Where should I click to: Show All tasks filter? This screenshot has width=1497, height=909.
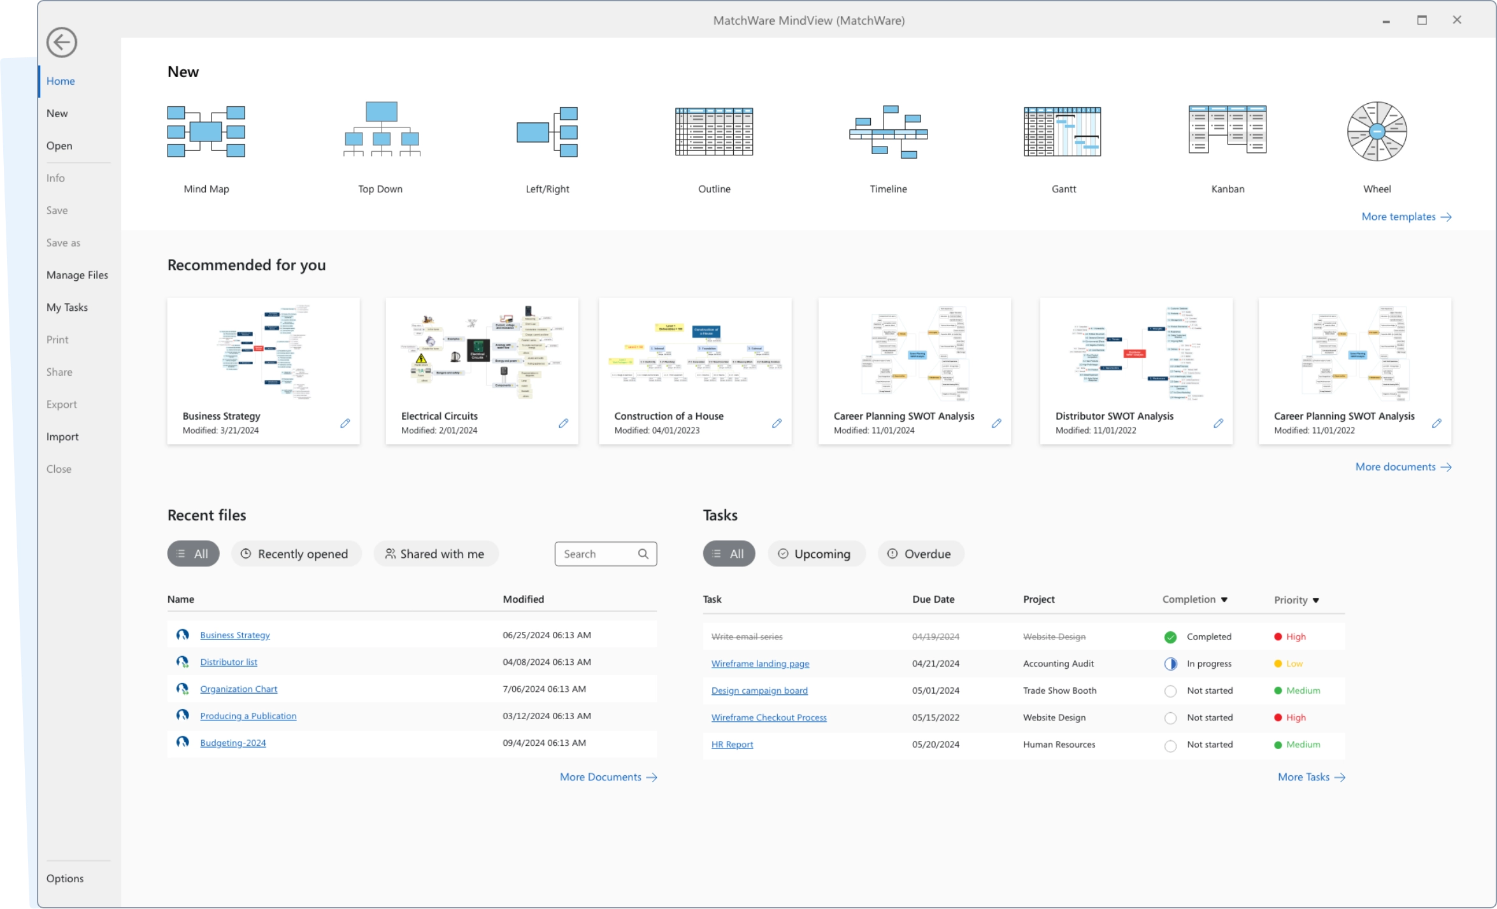click(729, 554)
